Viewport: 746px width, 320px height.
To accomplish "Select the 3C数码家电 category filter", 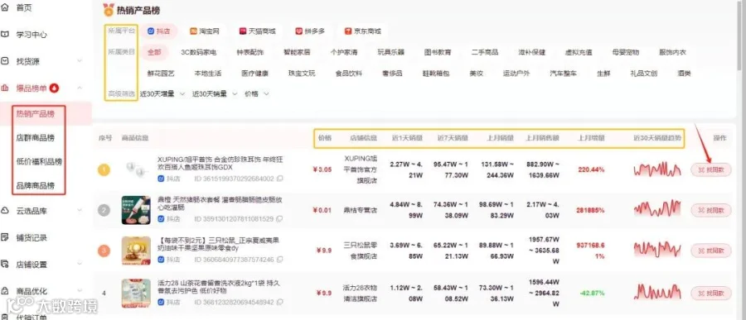I will click(x=198, y=52).
